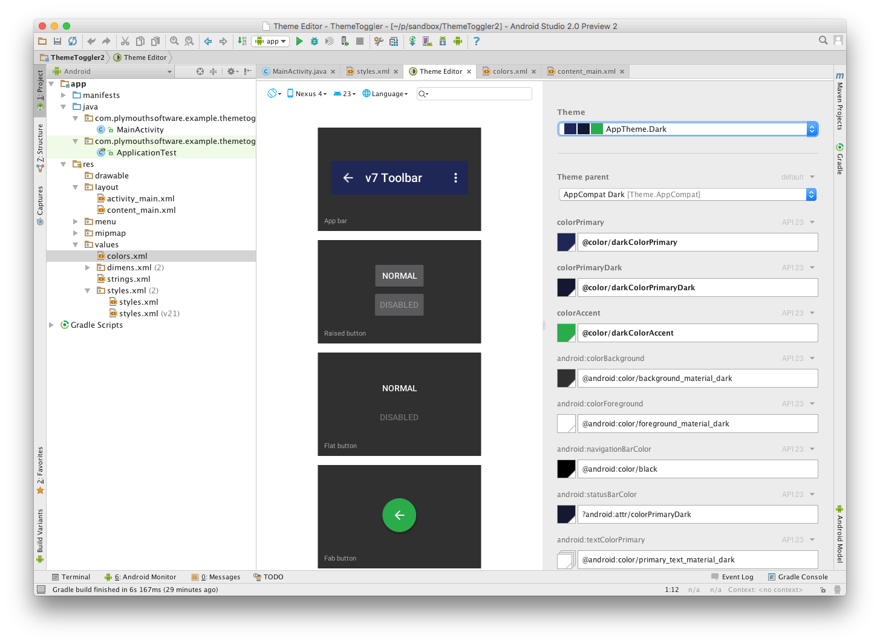The width and height of the screenshot is (880, 644).
Task: Click the Make Project icon
Action: point(242,41)
